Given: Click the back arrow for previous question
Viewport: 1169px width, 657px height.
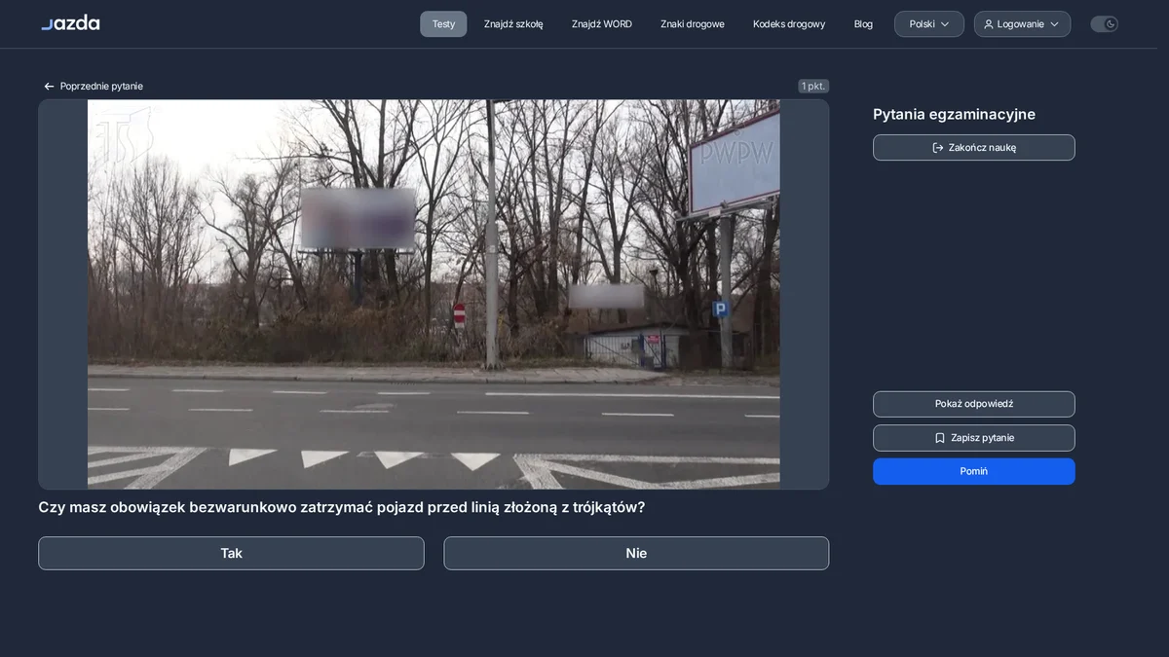Looking at the screenshot, I should coord(49,87).
